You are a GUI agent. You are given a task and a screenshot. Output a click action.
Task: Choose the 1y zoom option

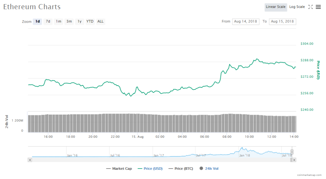pos(79,22)
